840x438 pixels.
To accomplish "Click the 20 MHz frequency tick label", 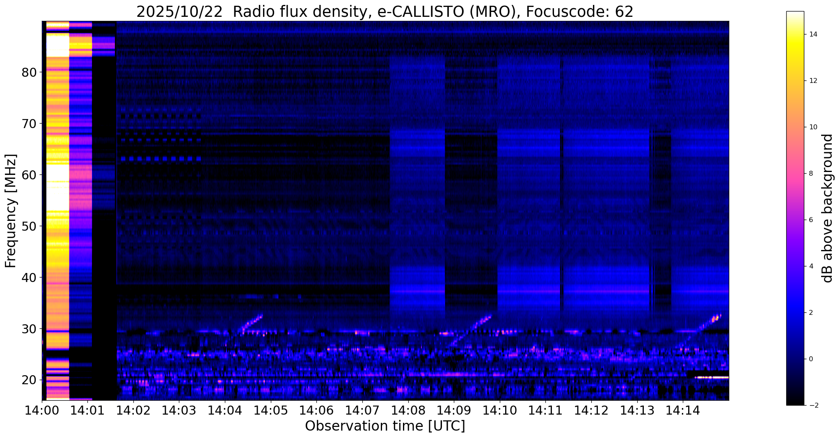I will [x=29, y=380].
